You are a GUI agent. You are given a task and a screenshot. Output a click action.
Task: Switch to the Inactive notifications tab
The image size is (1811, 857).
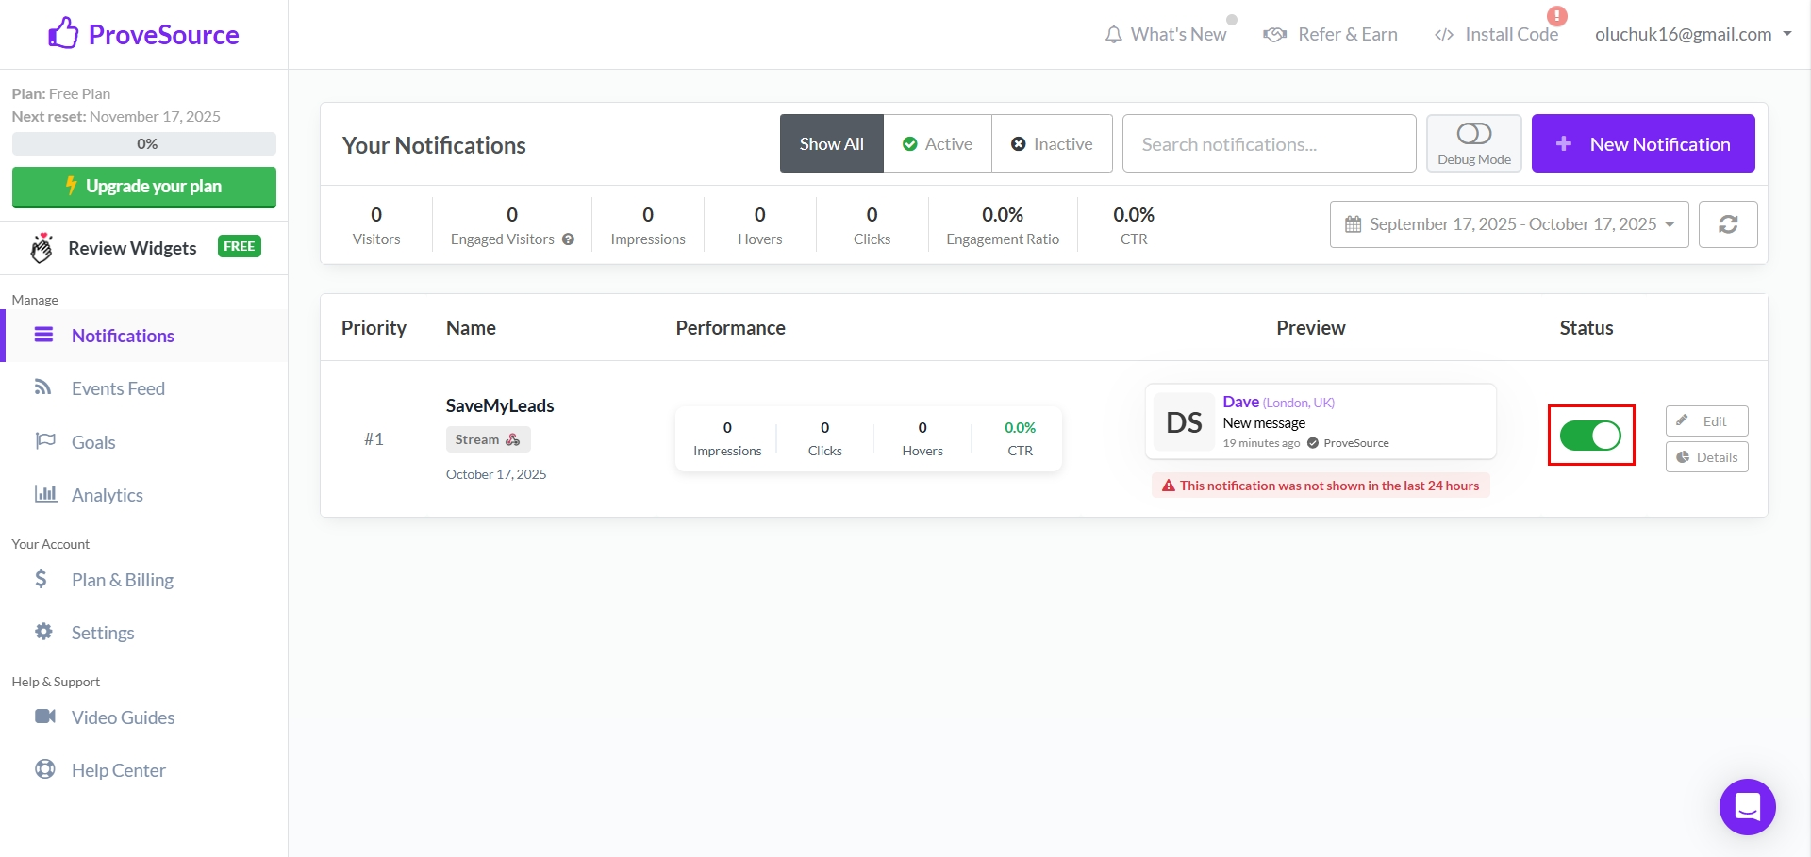coord(1052,143)
